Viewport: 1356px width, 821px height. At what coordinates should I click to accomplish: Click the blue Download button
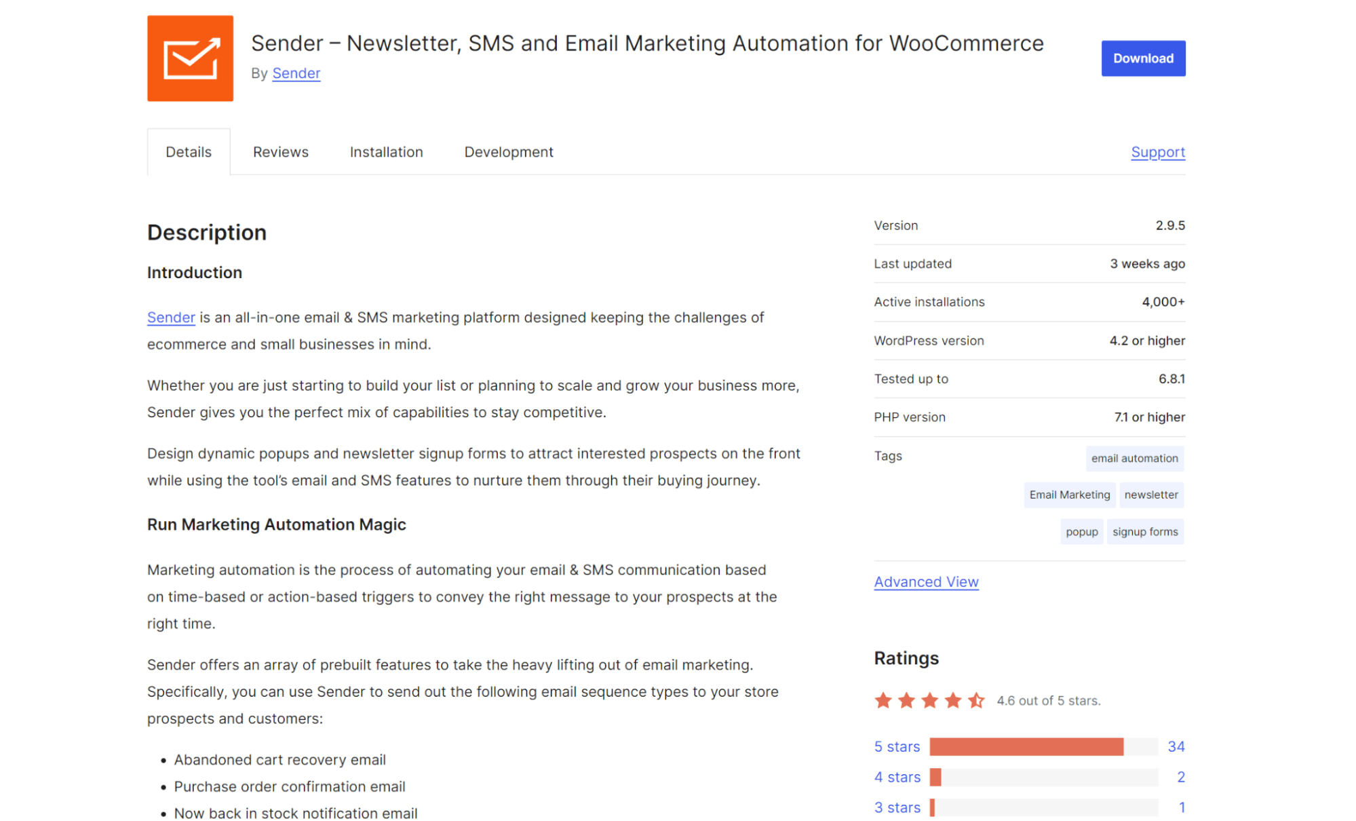(1143, 58)
